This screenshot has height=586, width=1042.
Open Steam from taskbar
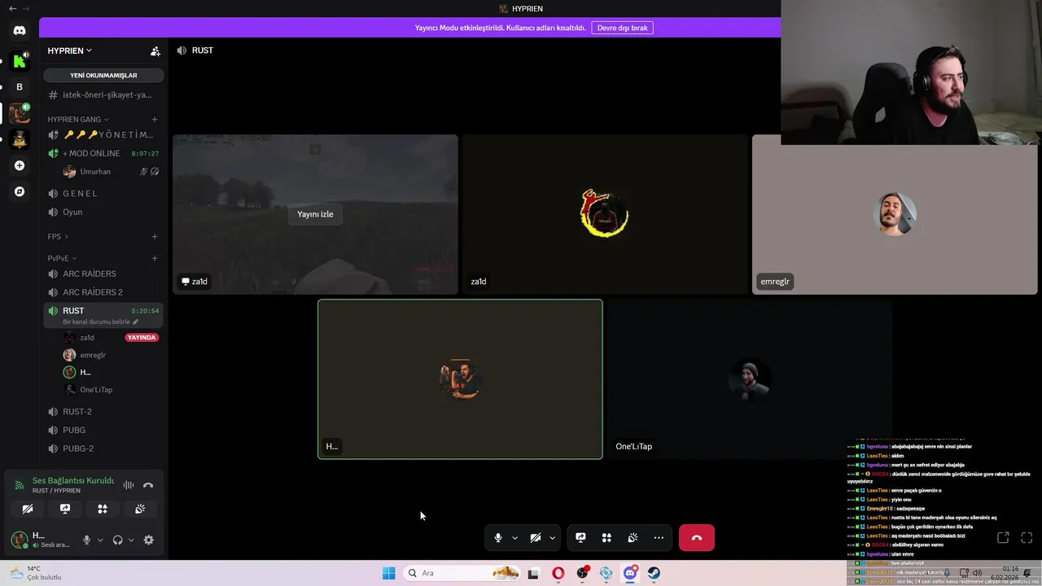click(655, 573)
